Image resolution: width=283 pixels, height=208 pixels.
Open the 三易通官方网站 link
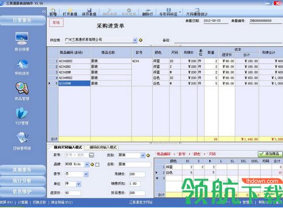pos(140,202)
